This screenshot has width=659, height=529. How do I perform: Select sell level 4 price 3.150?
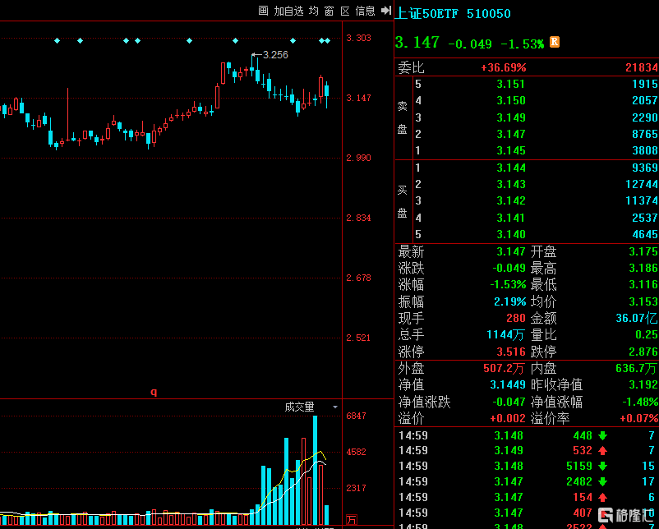(510, 100)
